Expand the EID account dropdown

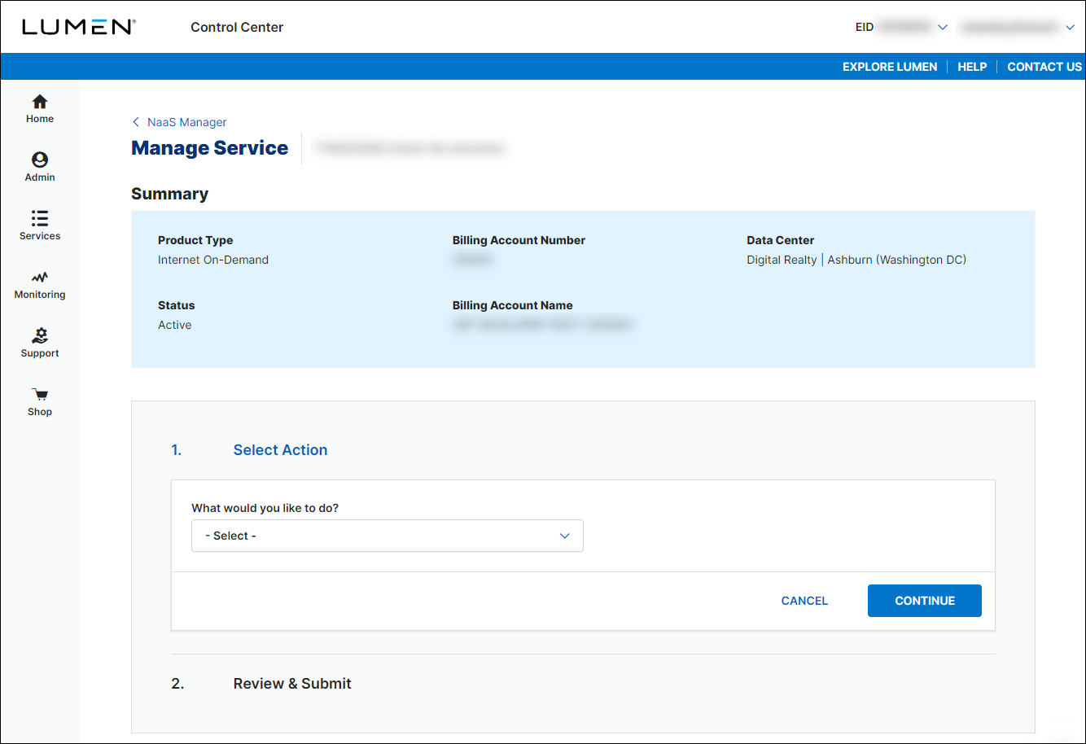click(x=943, y=27)
